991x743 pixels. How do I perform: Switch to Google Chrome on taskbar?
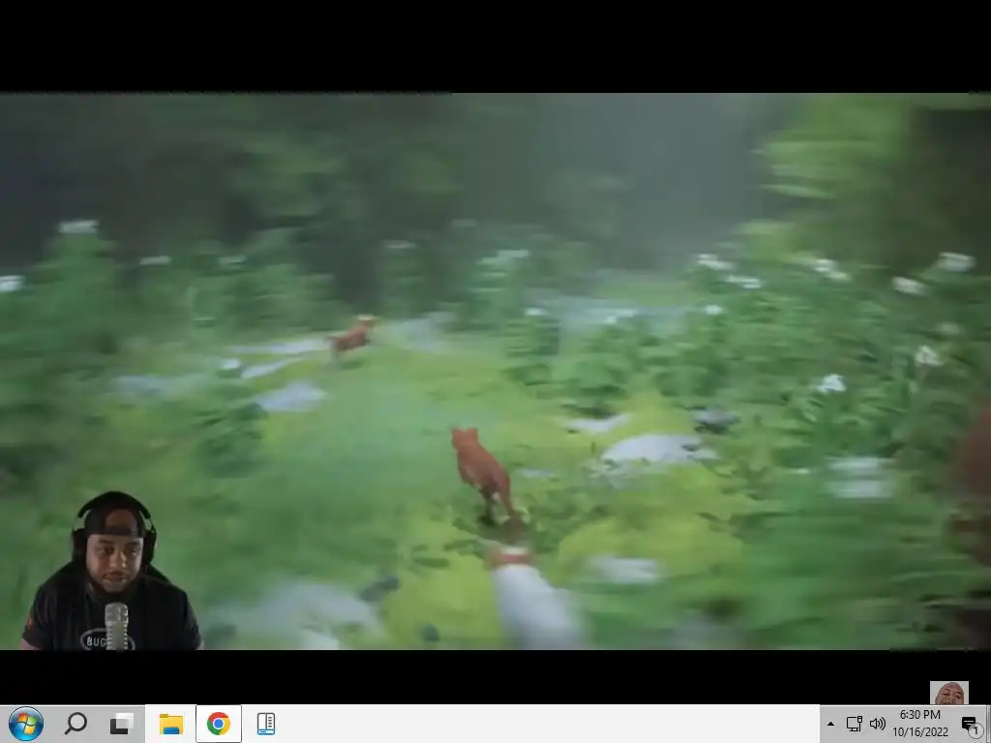(219, 724)
